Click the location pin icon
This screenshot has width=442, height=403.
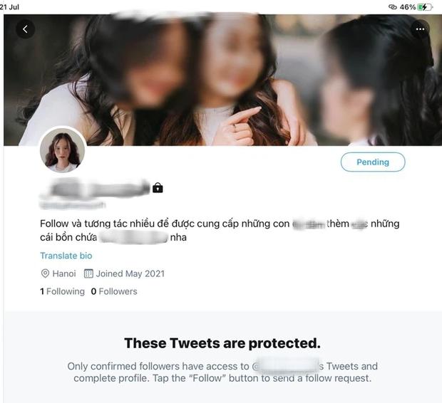click(45, 273)
